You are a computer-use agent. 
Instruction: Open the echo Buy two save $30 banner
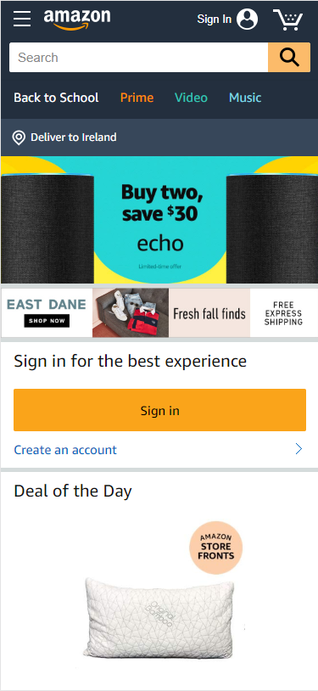pyautogui.click(x=159, y=220)
